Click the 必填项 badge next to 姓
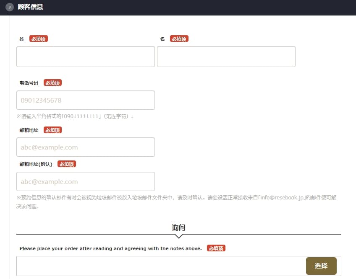 (39, 39)
